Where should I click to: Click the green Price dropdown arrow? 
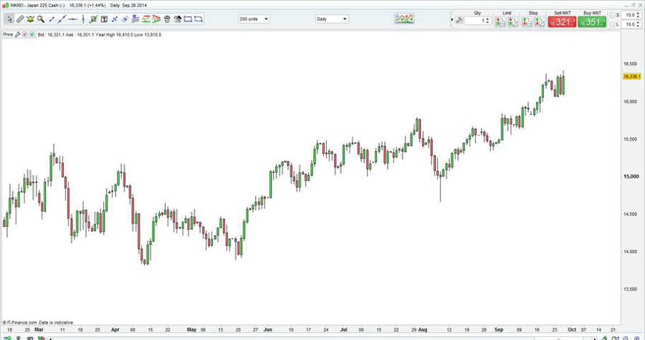click(32, 34)
